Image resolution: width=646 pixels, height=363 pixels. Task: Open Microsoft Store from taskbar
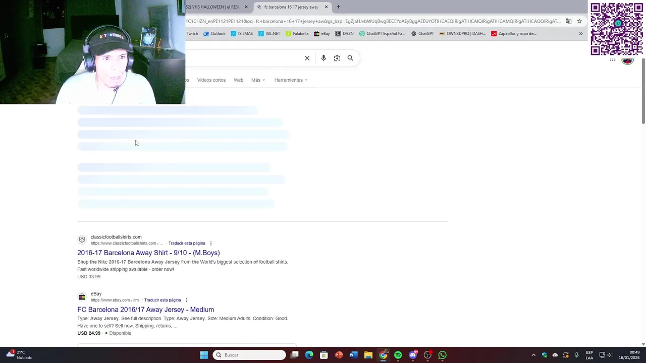[x=324, y=355]
